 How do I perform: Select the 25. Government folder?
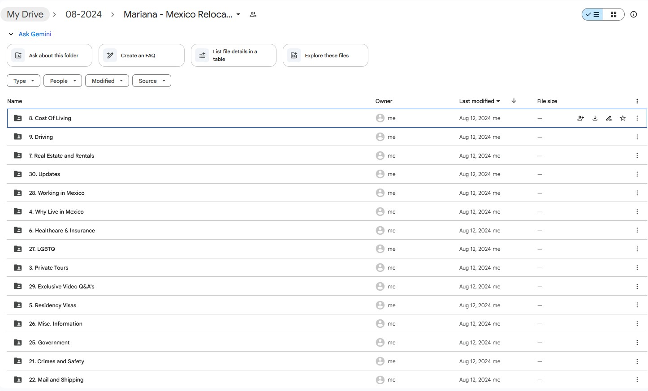click(327, 343)
